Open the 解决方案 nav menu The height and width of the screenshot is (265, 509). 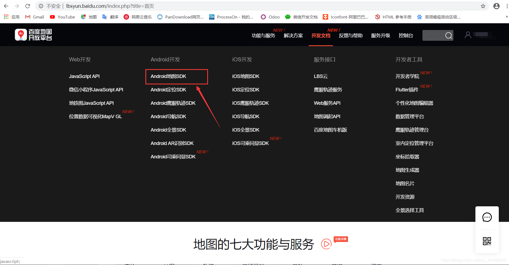coord(293,36)
